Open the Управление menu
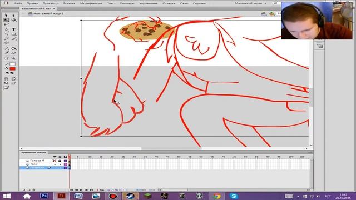 tap(149, 3)
